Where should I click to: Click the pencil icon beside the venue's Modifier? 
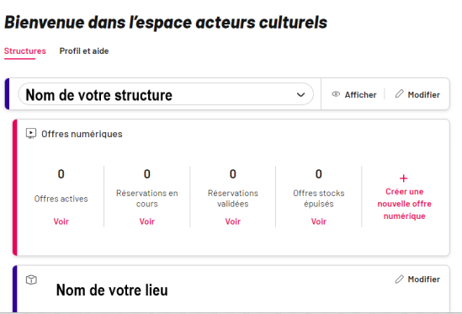coord(399,279)
